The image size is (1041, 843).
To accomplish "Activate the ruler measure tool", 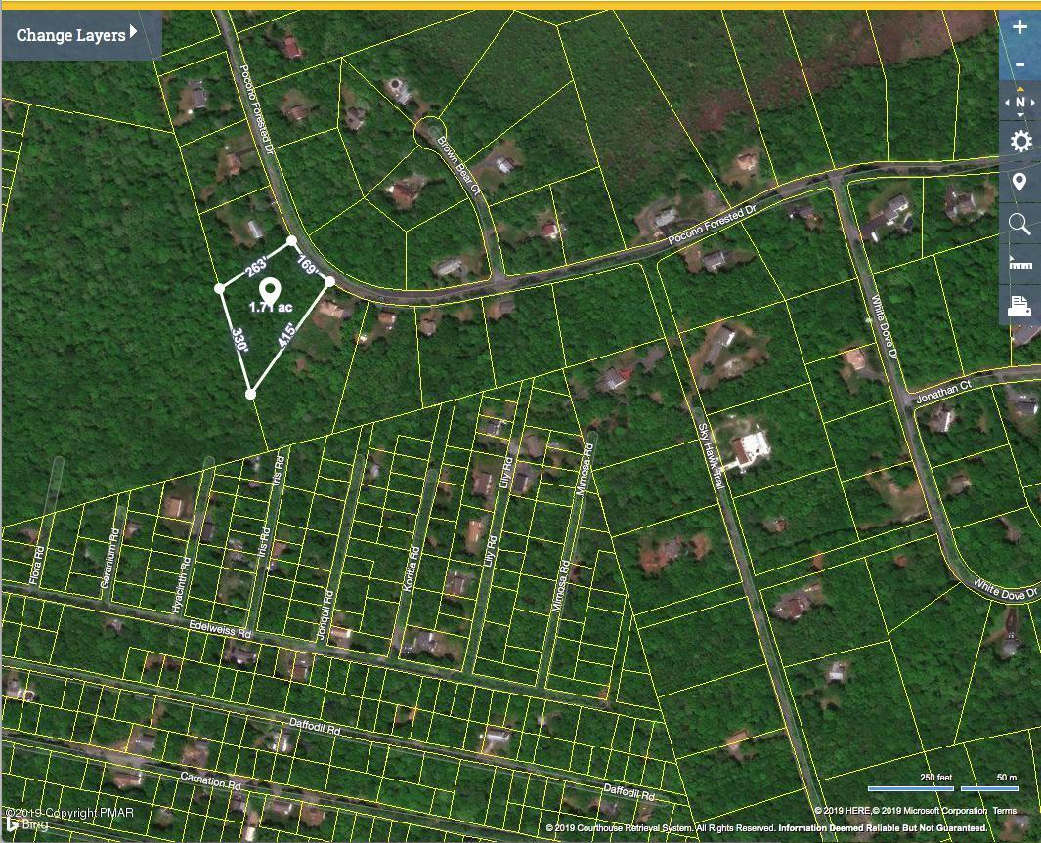I will [1019, 264].
